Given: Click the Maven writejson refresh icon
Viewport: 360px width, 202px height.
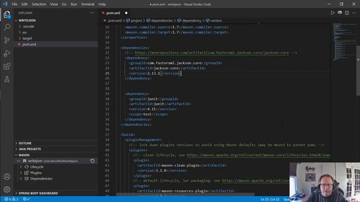Looking at the screenshot, I should 92,161.
